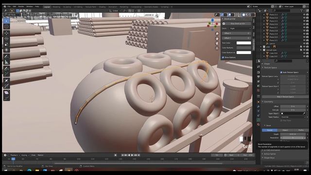The width and height of the screenshot is (311, 175).
Task: Click the bevel Depth field
Action: point(293,134)
